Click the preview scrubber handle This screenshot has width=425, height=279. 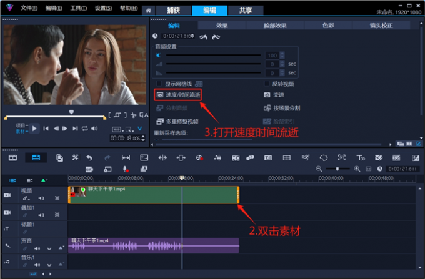point(71,112)
